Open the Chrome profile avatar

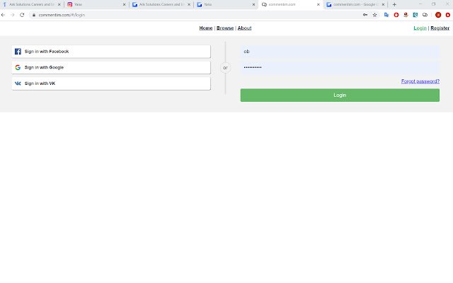438,15
